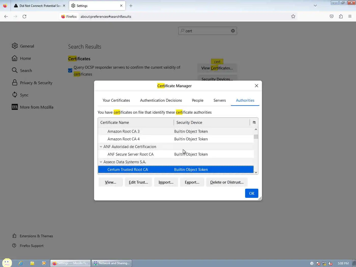This screenshot has height=267, width=356.
Task: Collapse Asseco Data Systems S.A. group
Action: pyautogui.click(x=101, y=162)
